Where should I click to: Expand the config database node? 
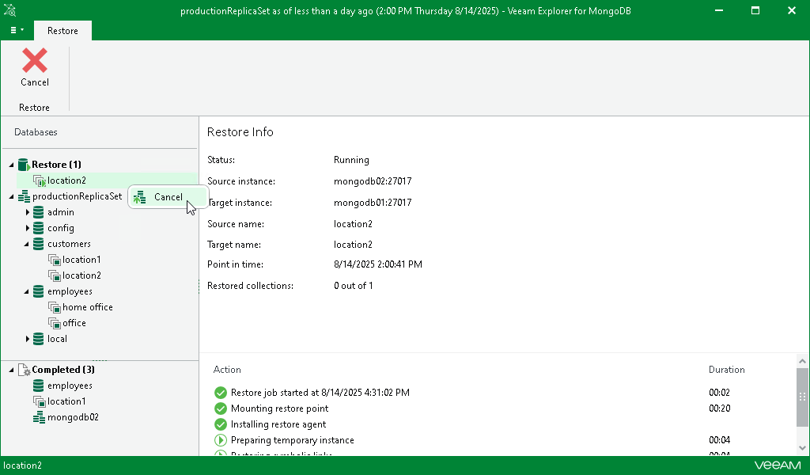(28, 228)
